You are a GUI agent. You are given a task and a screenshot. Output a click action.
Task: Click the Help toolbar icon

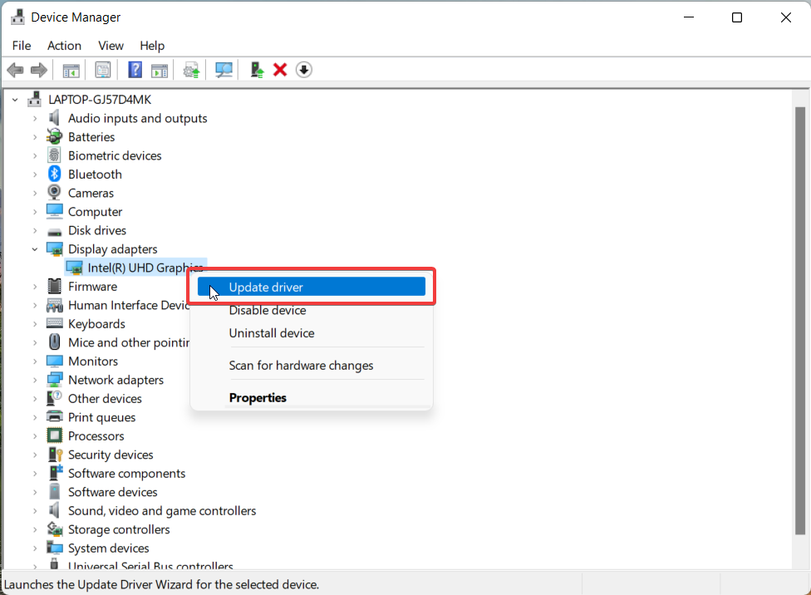coord(135,69)
